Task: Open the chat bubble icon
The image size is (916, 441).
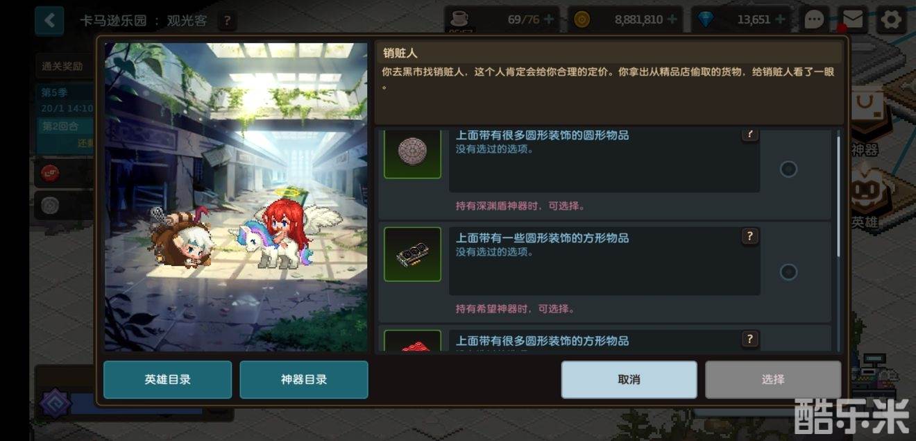Action: (x=814, y=19)
